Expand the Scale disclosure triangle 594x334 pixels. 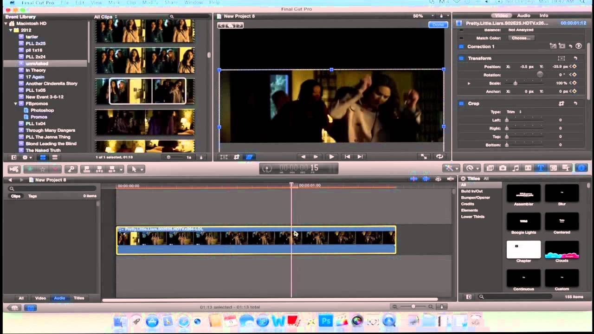[x=469, y=83]
